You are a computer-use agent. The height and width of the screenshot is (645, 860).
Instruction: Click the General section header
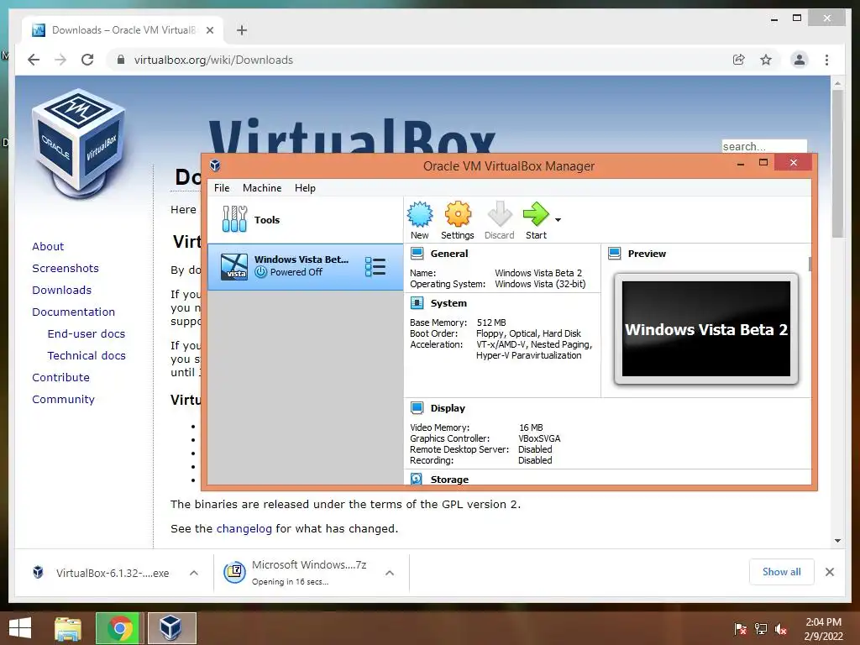point(449,254)
